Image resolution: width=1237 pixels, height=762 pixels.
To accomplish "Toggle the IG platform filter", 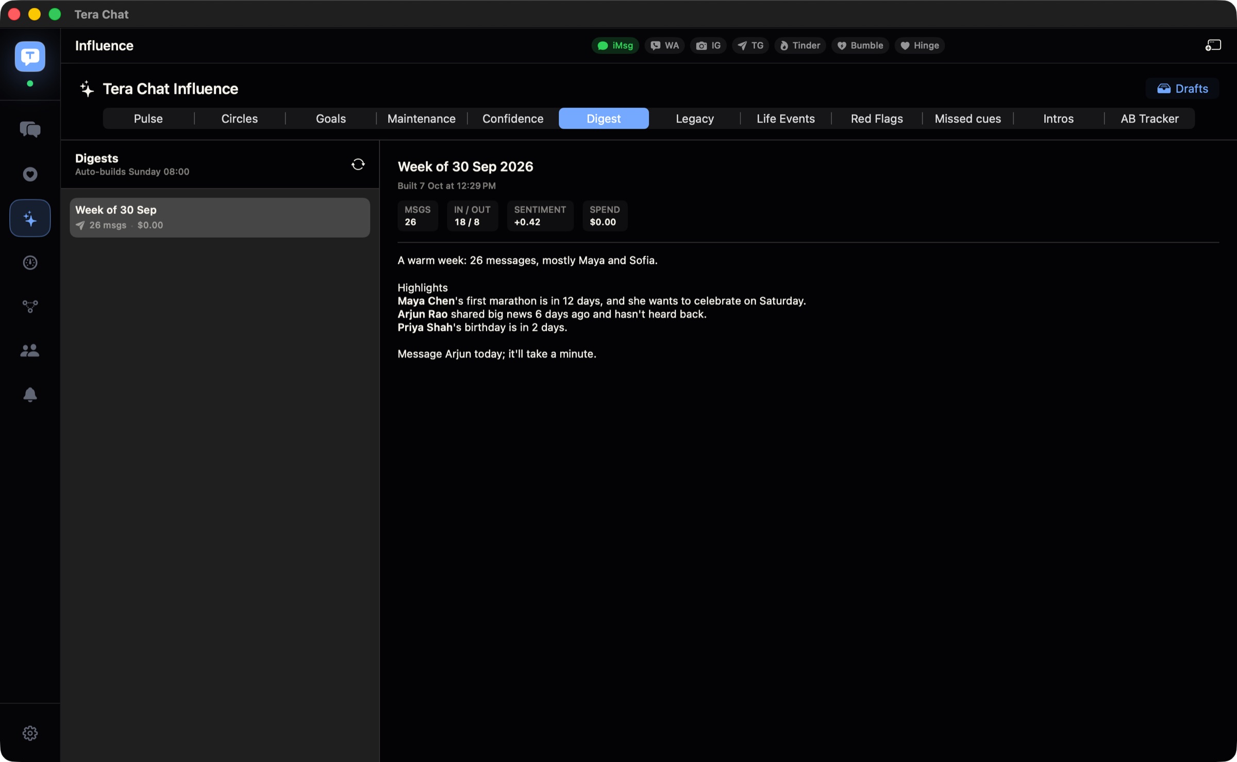I will 708,45.
